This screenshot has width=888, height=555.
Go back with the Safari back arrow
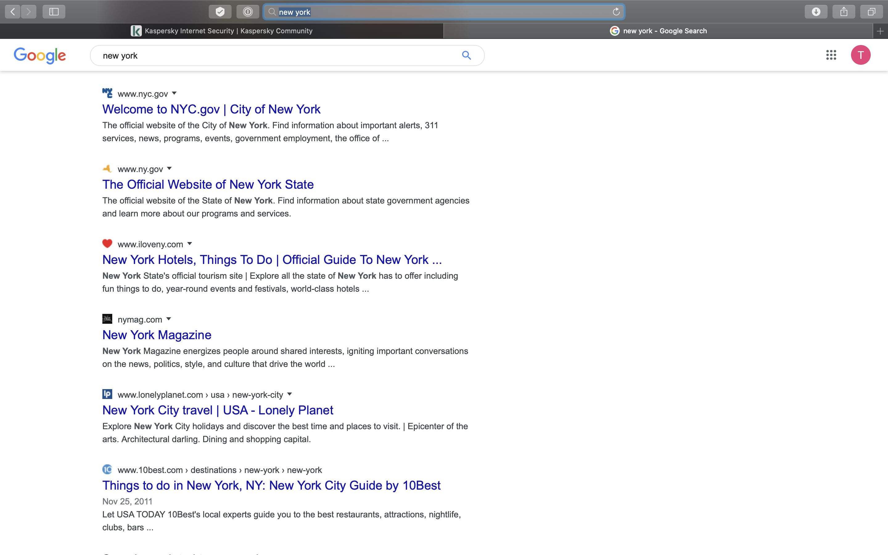click(13, 12)
